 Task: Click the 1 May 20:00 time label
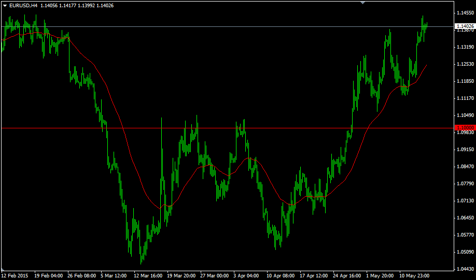[380, 276]
